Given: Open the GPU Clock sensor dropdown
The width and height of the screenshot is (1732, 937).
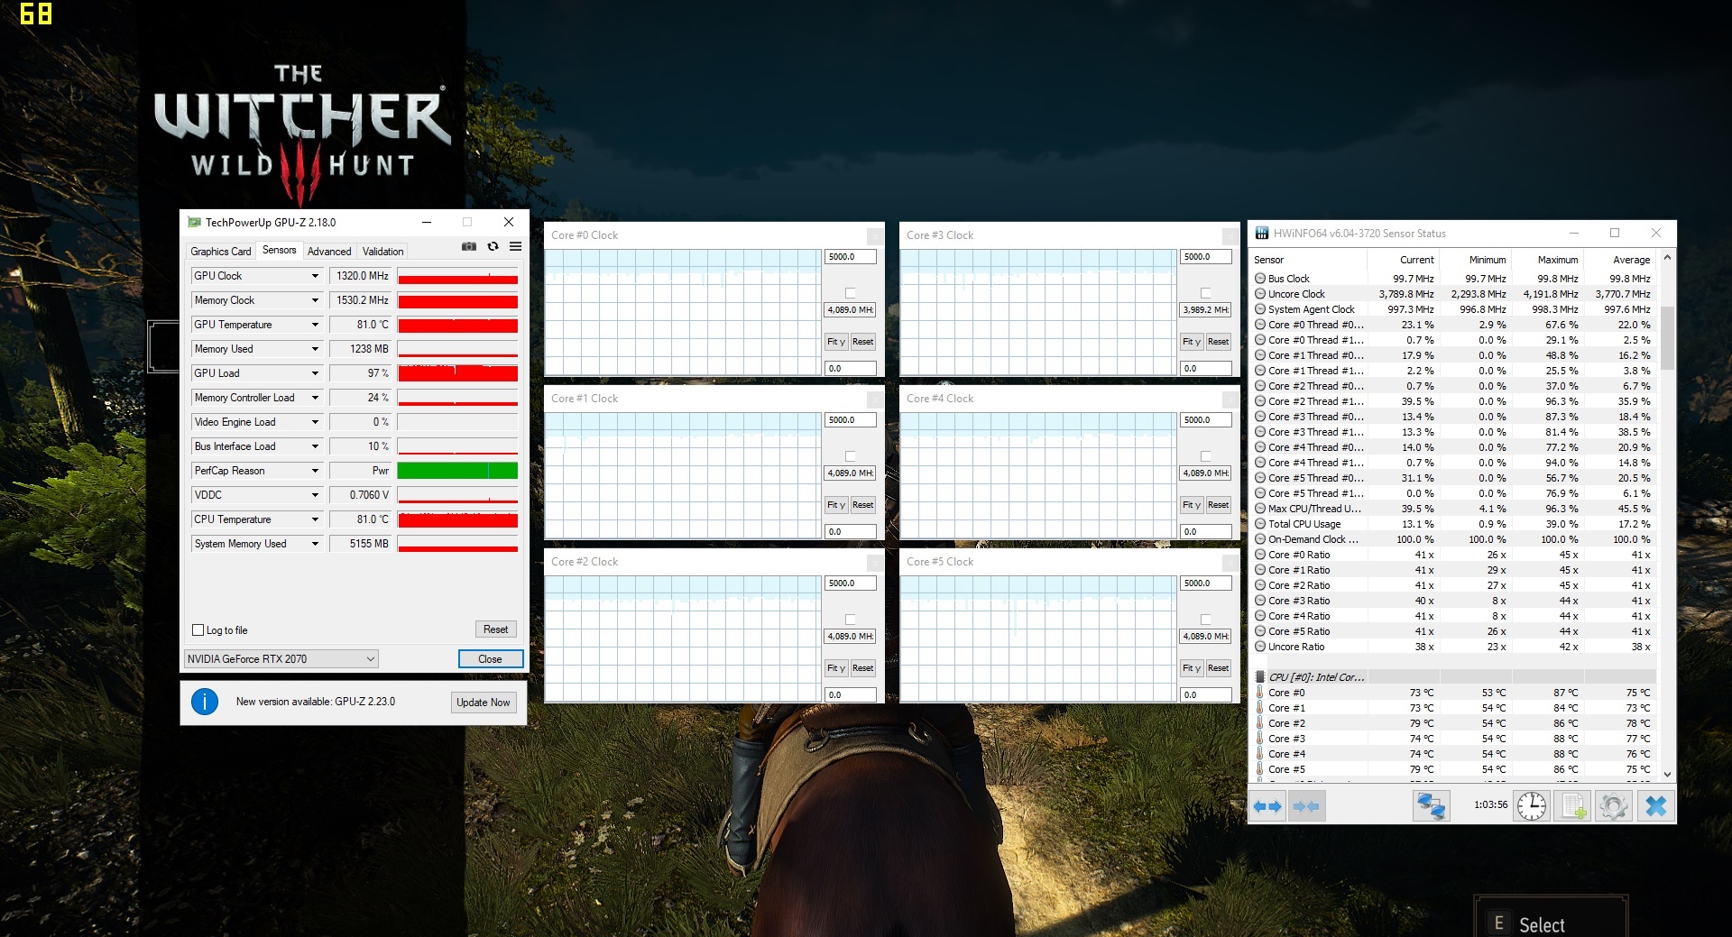Looking at the screenshot, I should (315, 276).
